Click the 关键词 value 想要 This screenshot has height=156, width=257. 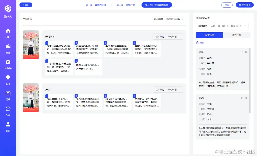coord(209,69)
